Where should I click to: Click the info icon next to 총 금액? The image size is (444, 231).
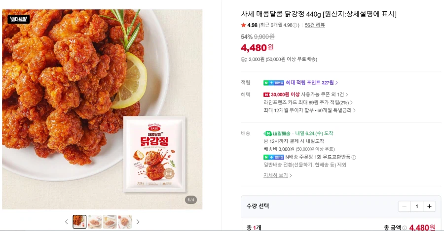pyautogui.click(x=405, y=228)
